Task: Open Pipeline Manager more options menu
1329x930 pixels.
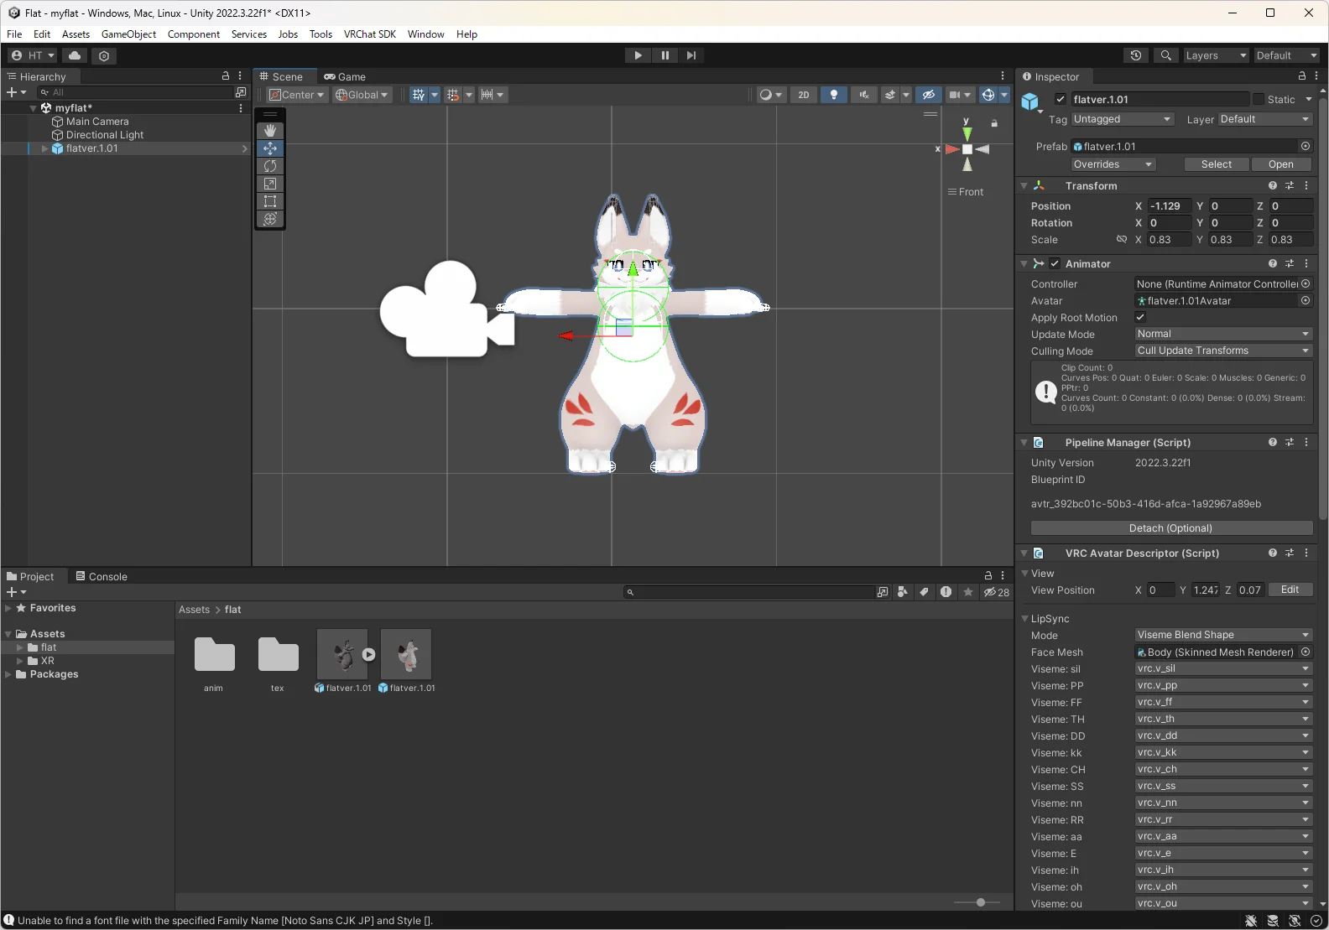Action: click(x=1306, y=442)
